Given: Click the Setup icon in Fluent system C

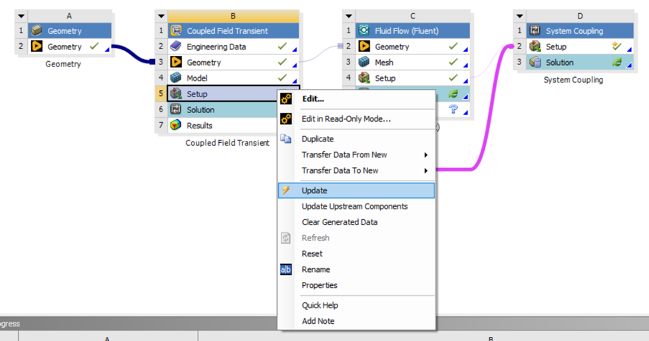Looking at the screenshot, I should [x=364, y=78].
